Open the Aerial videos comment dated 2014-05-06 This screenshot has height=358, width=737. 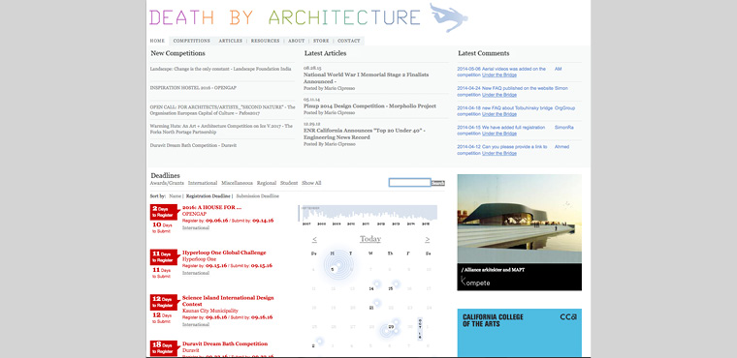pyautogui.click(x=501, y=72)
